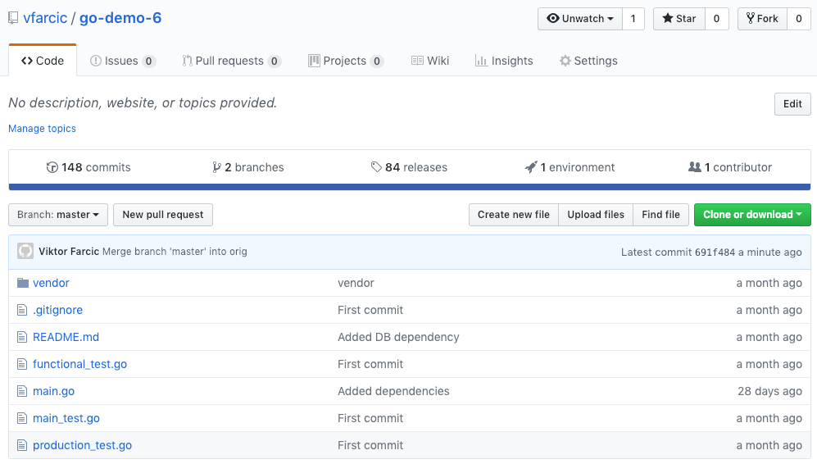
Task: Click the commits history clock icon
Action: click(52, 167)
